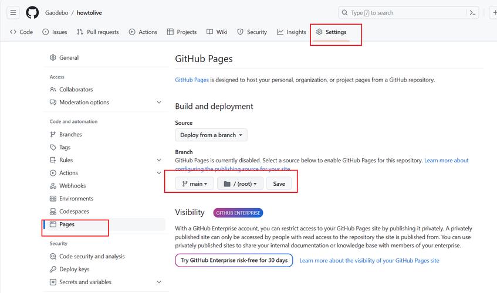Open the / (root) folder dropdown

(x=240, y=184)
